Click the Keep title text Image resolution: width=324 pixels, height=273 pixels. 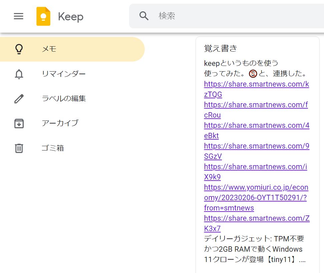pos(71,17)
